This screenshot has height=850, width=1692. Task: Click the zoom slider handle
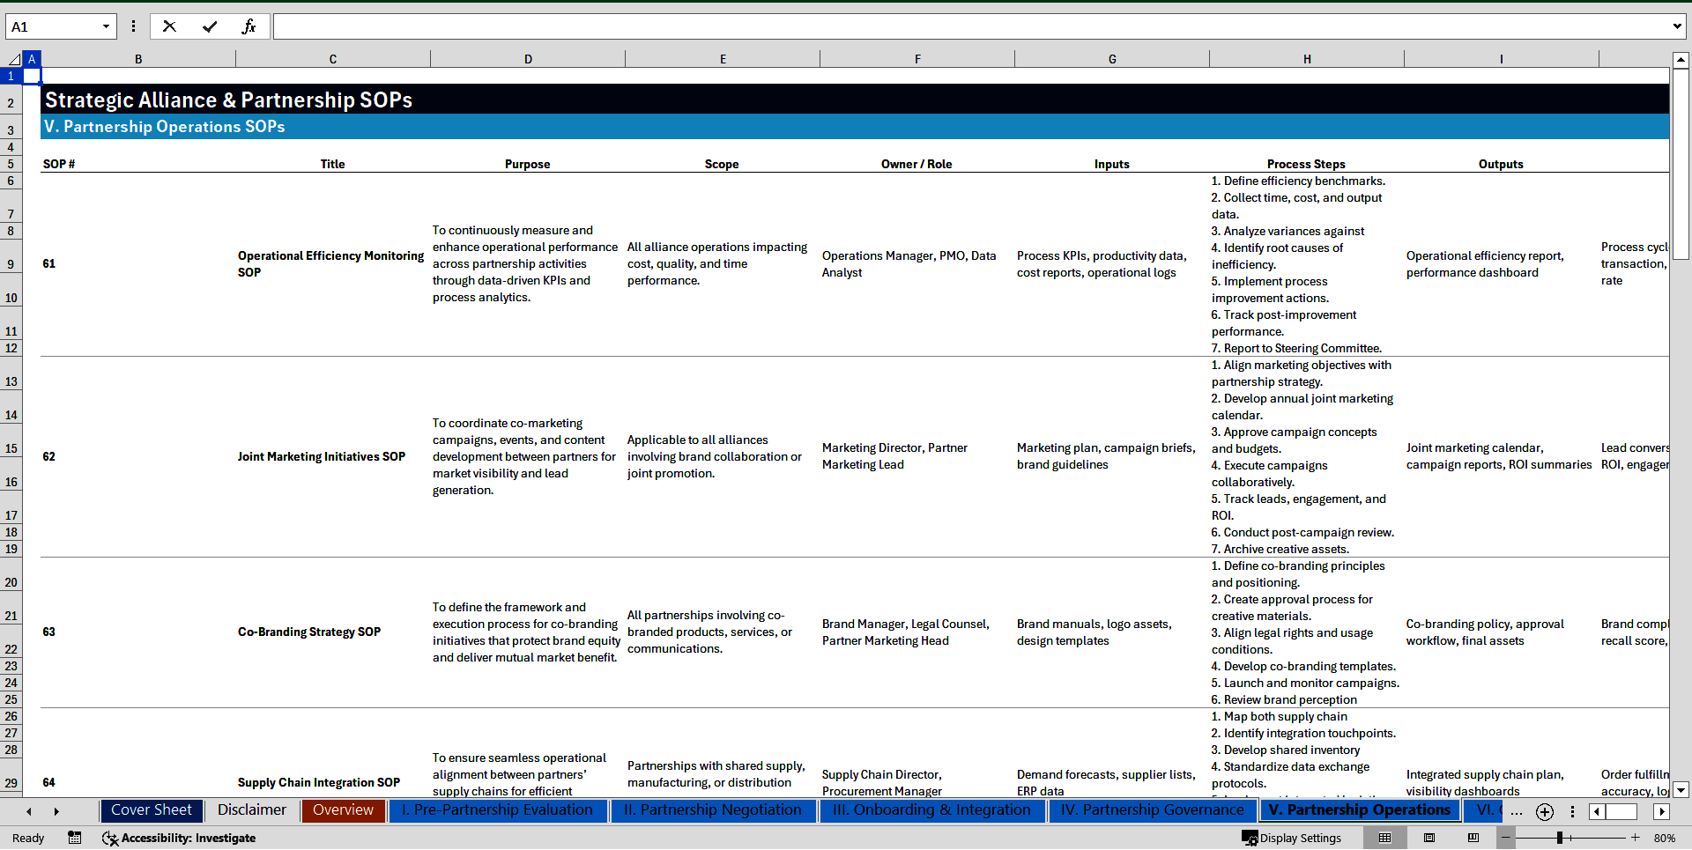[x=1559, y=838]
